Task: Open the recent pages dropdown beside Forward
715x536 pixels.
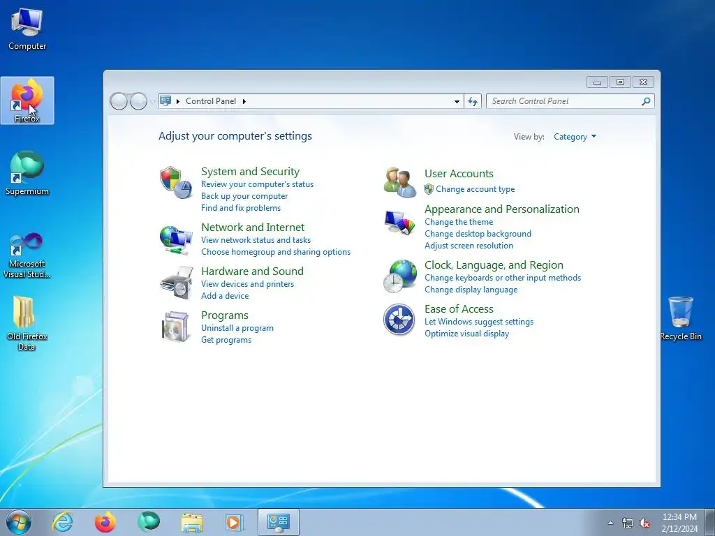Action: coord(152,102)
